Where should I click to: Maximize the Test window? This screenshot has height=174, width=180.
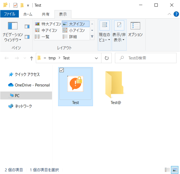(x=156, y=5)
